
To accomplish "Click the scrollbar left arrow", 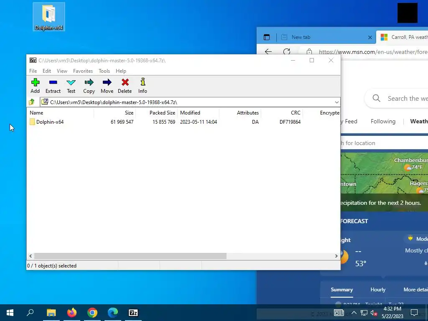I will coord(31,256).
